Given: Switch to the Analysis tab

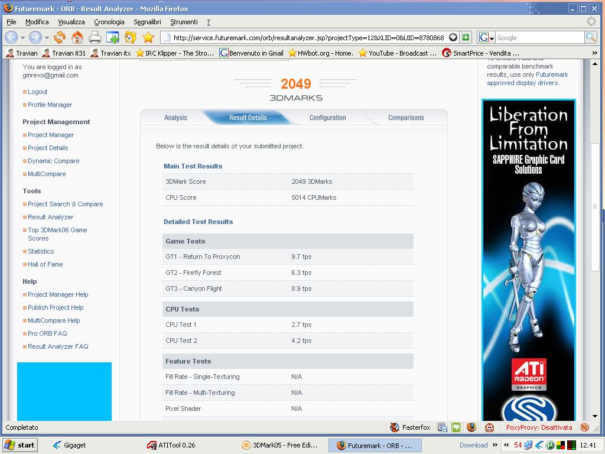Looking at the screenshot, I should coord(175,118).
